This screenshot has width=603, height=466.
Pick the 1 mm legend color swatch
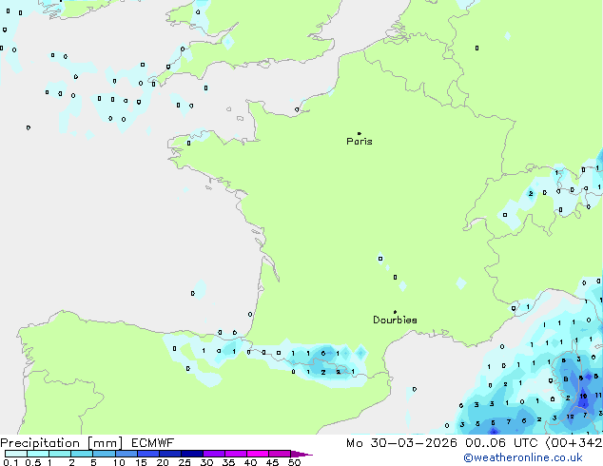(60, 454)
